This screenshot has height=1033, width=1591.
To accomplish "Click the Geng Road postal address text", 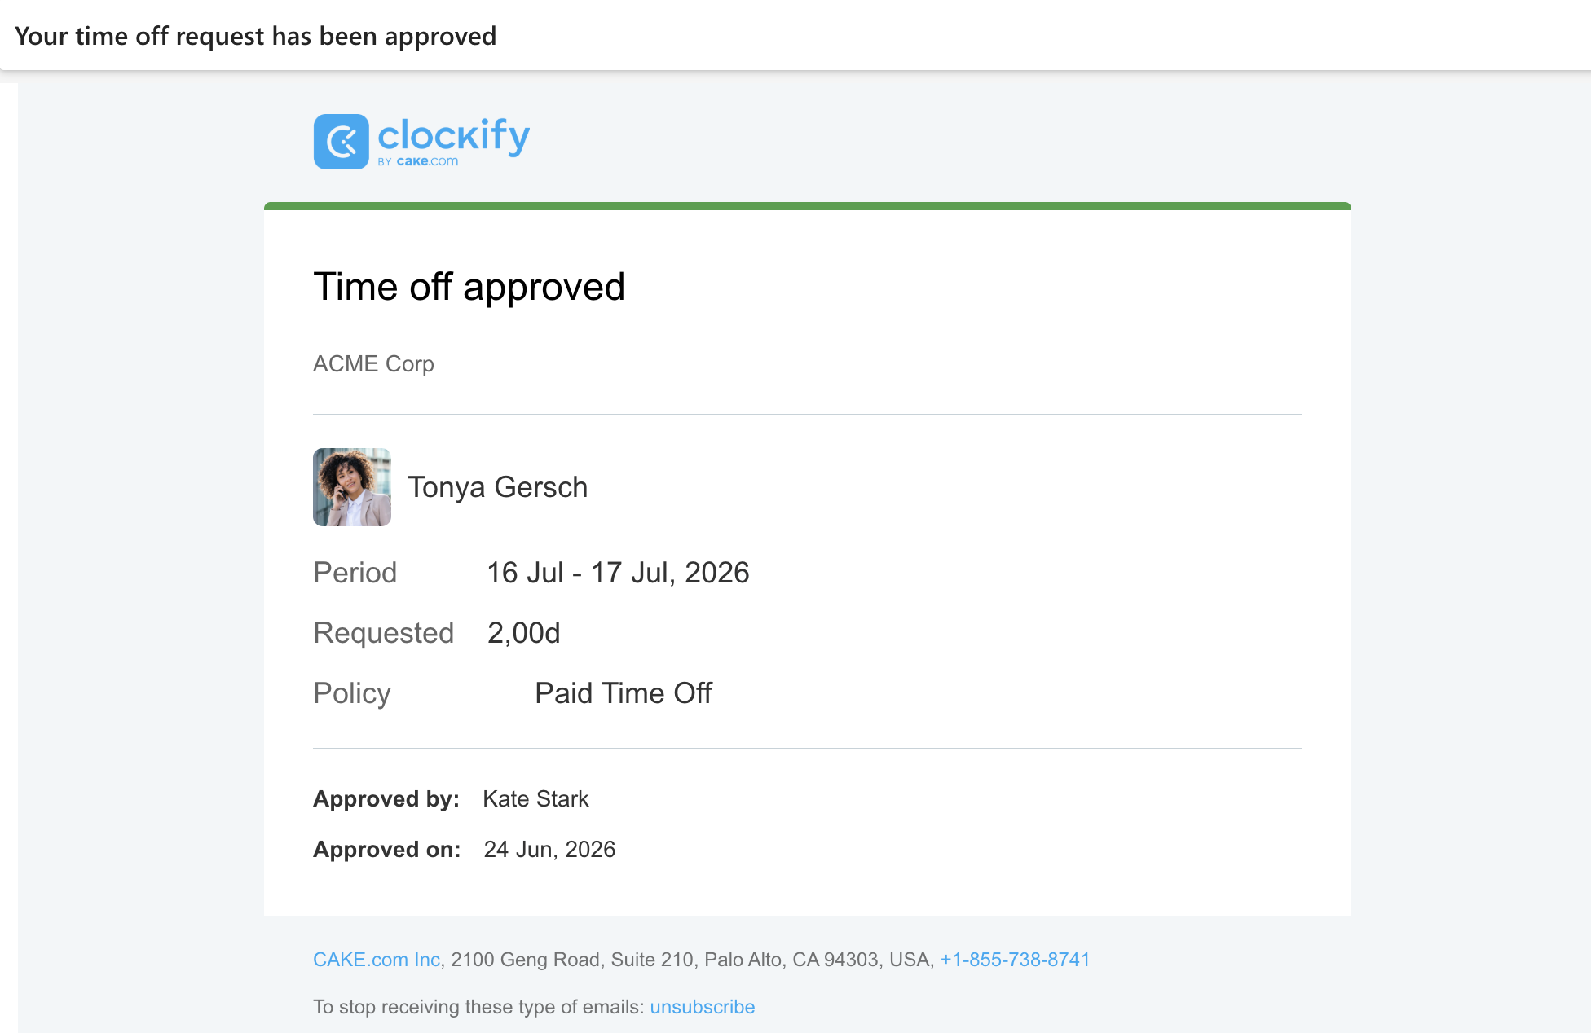I will point(690,960).
